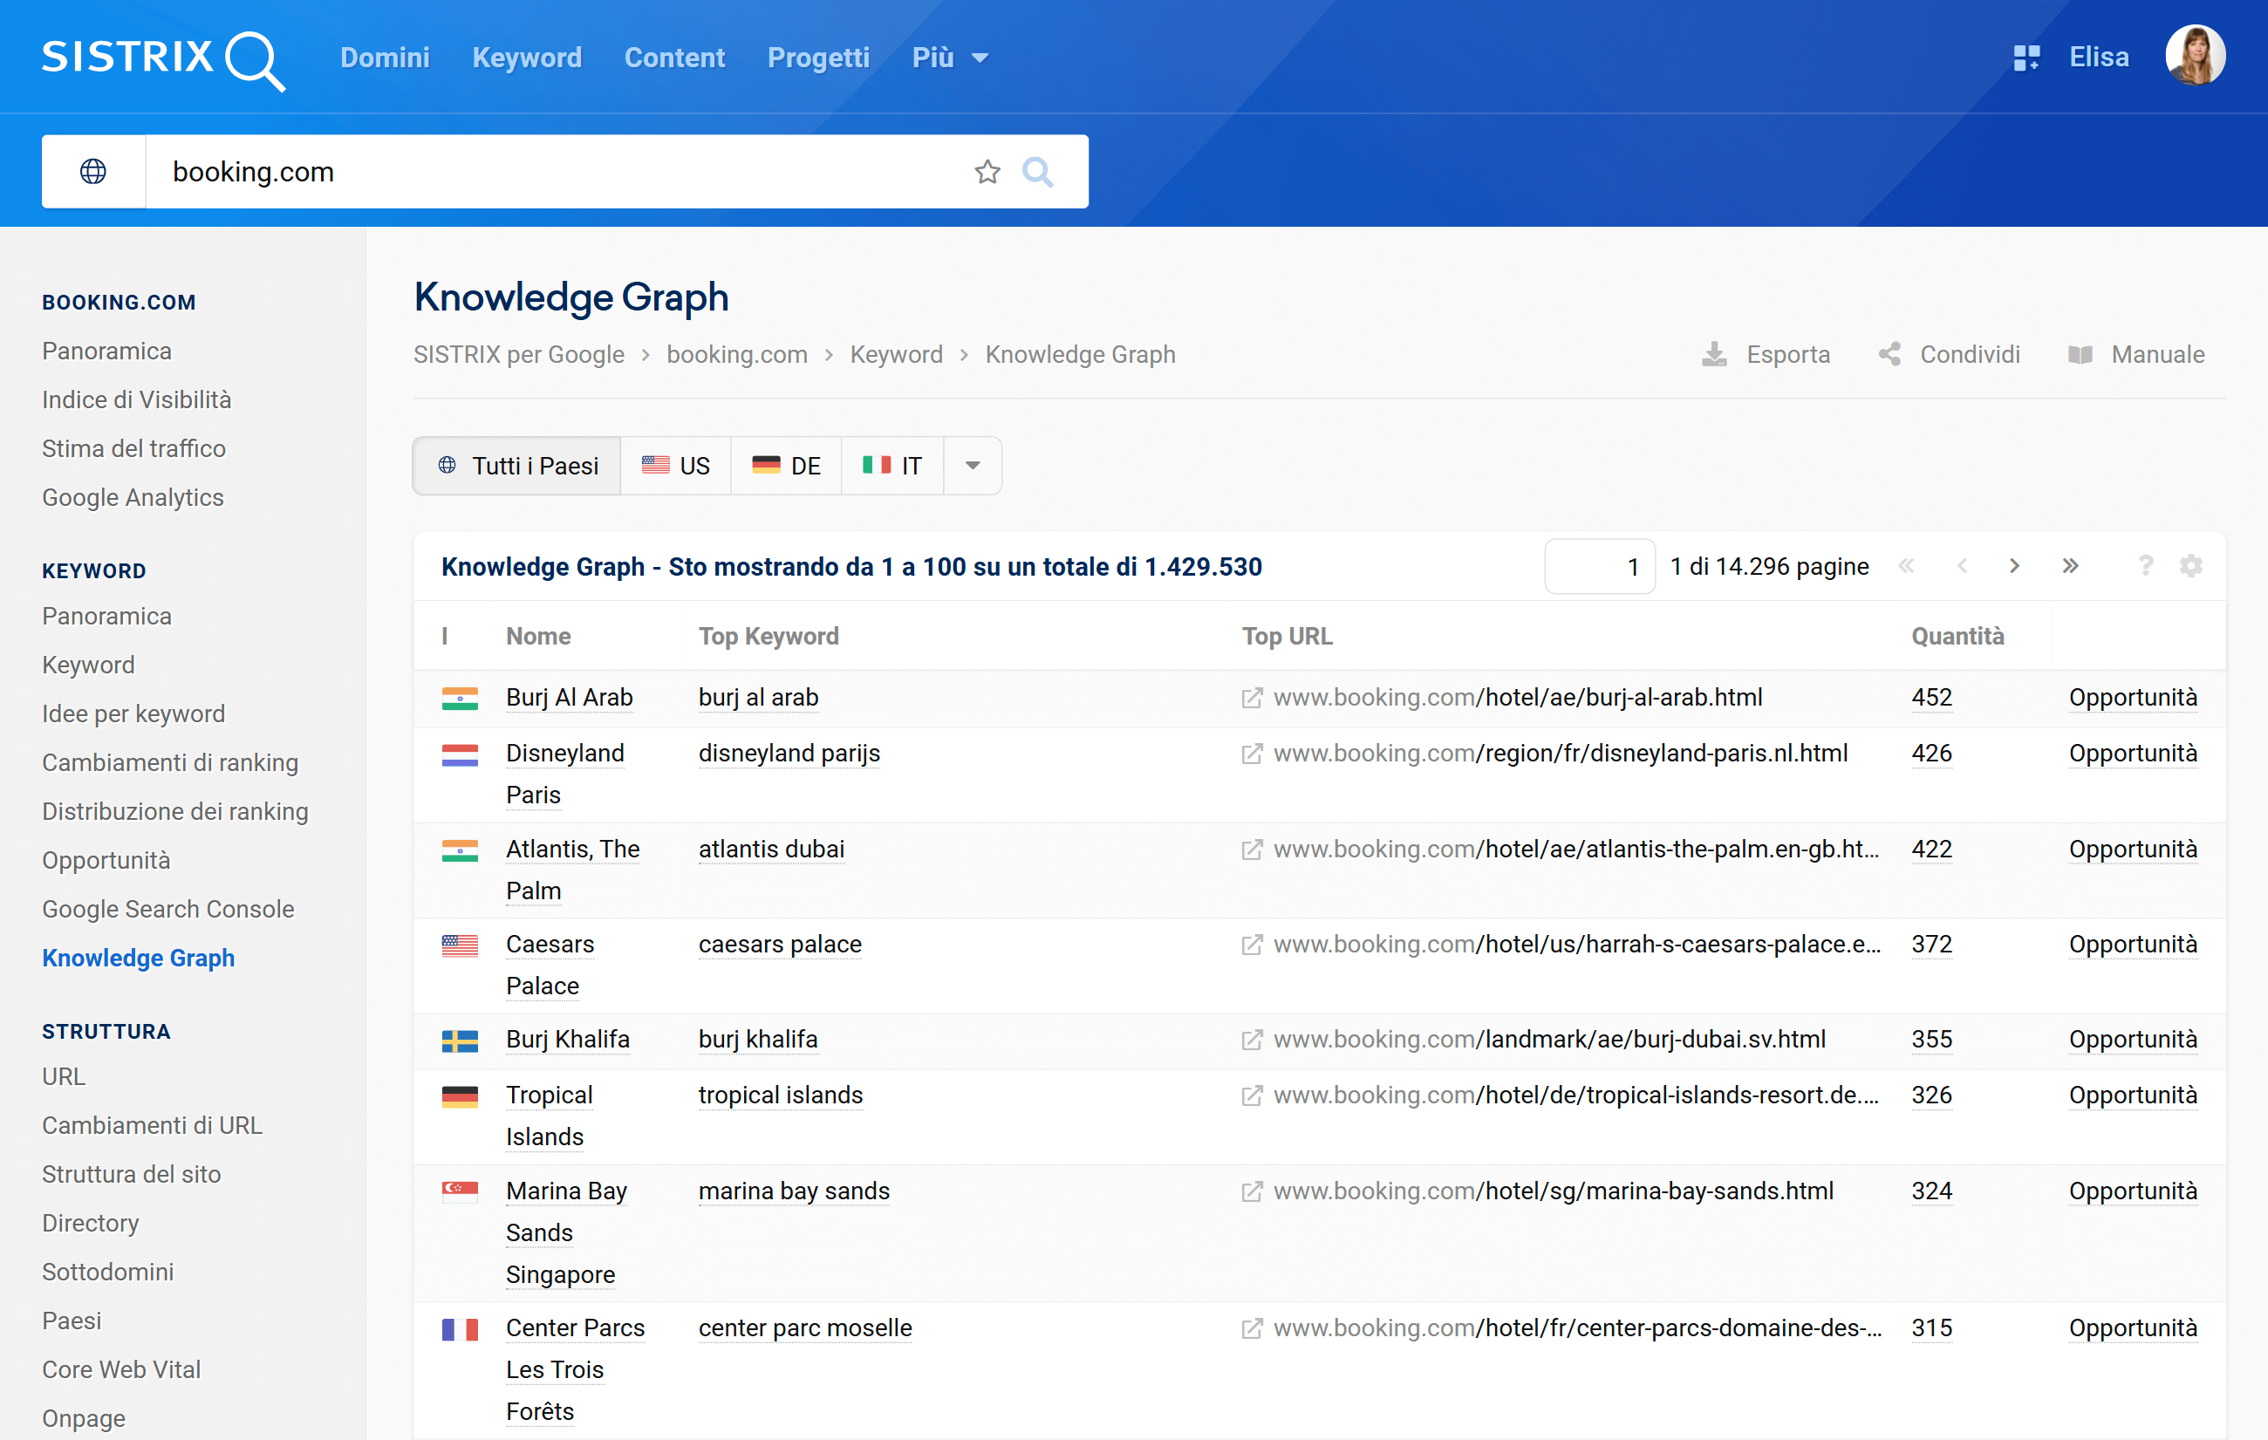Open the dashboard grid icon next to Elisa
Screen dimensions: 2268x1440
(2026, 58)
